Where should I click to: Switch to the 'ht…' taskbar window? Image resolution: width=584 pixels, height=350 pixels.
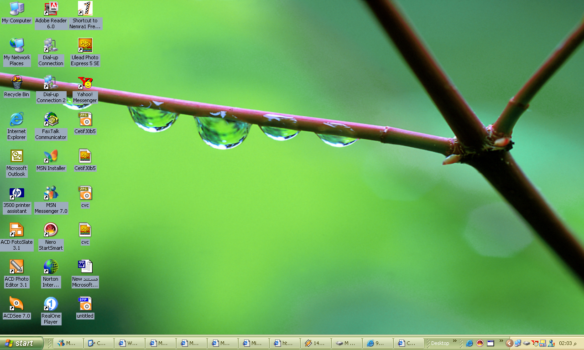point(285,343)
